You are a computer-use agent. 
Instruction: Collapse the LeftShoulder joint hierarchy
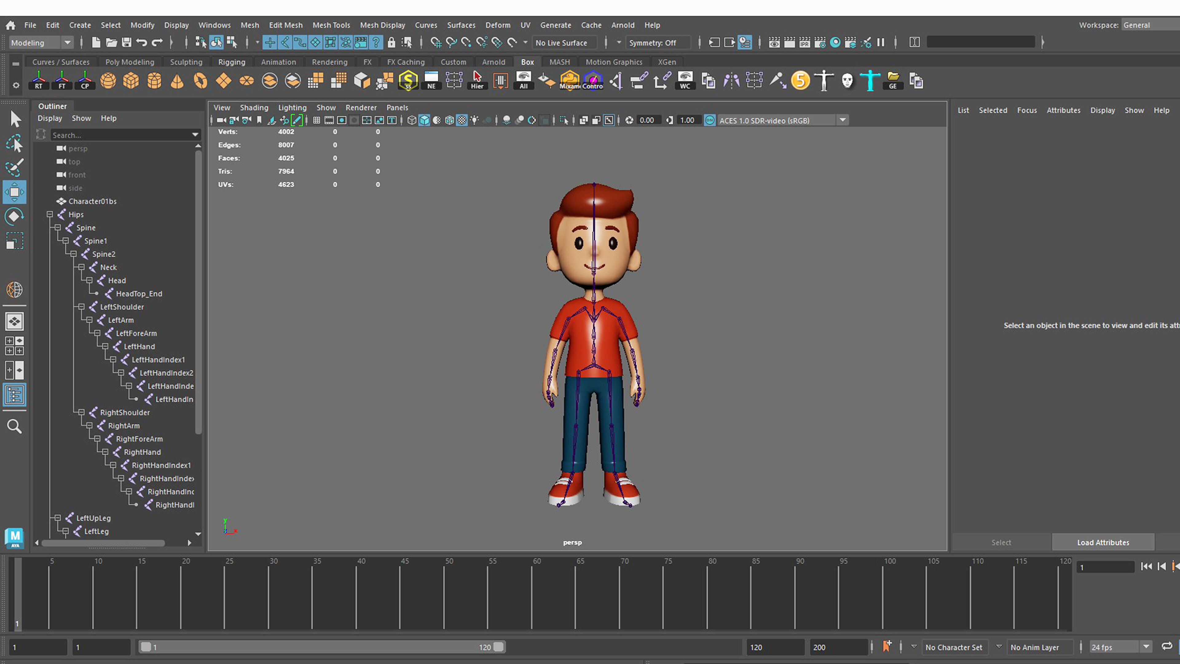81,306
